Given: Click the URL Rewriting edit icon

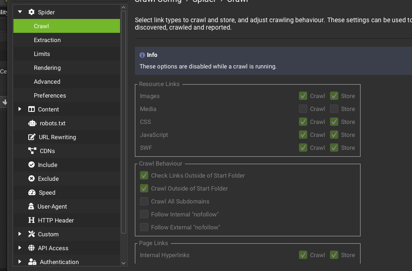Looking at the screenshot, I should pyautogui.click(x=32, y=137).
